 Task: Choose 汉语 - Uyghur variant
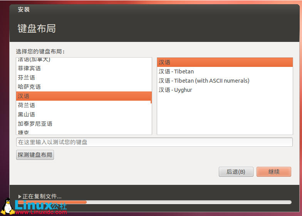225,90
